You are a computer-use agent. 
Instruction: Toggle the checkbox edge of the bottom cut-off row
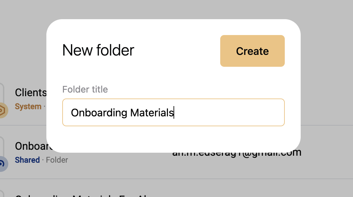point(2,194)
